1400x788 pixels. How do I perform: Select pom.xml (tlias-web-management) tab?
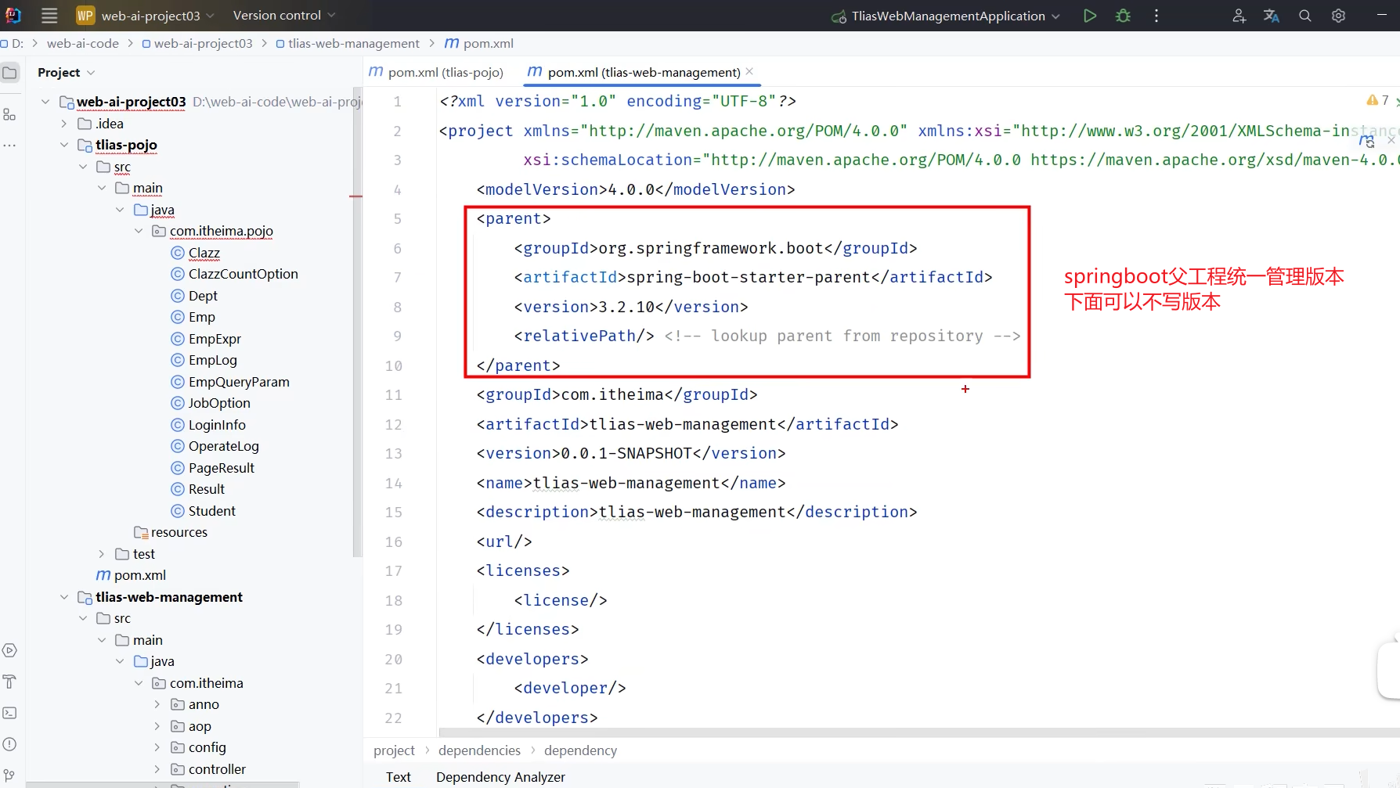634,72
